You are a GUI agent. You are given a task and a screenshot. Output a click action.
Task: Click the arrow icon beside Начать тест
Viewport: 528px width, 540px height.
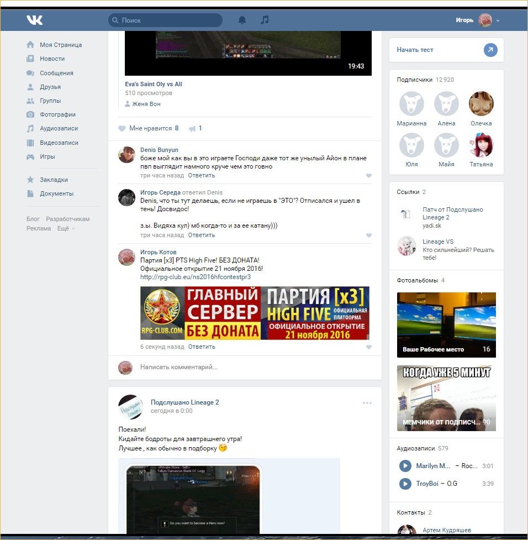pyautogui.click(x=490, y=50)
